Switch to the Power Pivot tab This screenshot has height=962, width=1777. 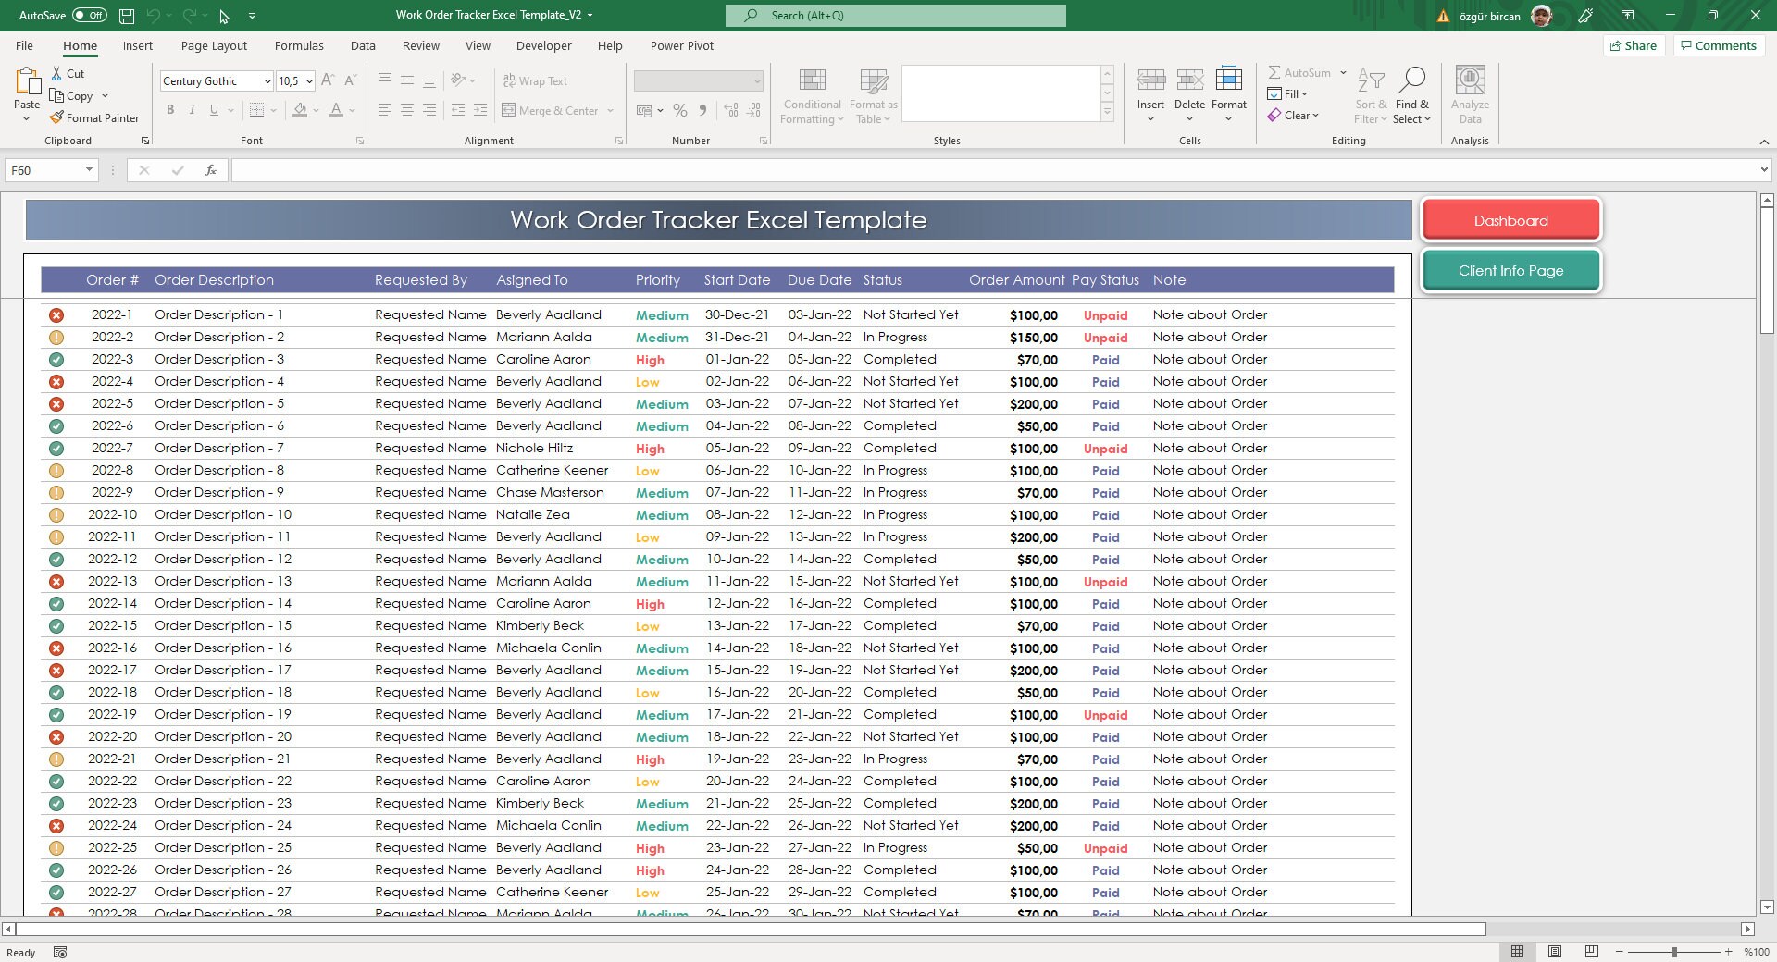[x=682, y=45]
